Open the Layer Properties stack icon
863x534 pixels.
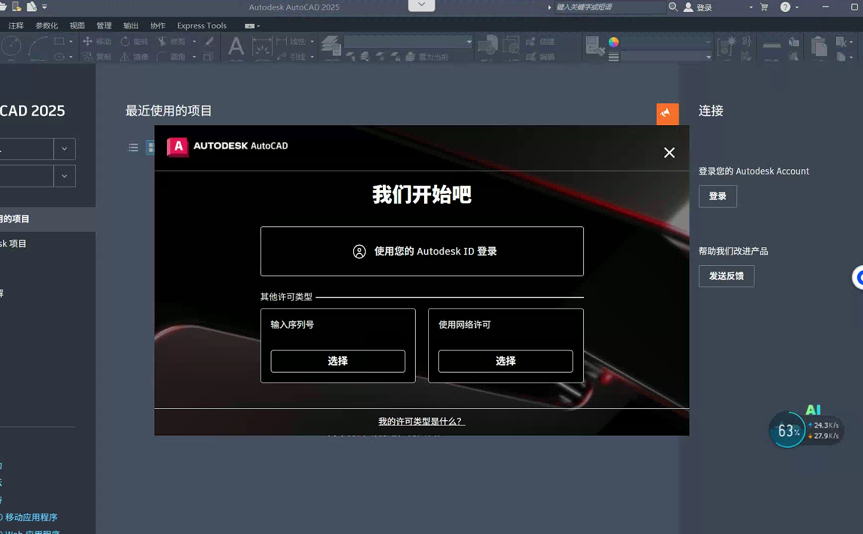pyautogui.click(x=330, y=45)
